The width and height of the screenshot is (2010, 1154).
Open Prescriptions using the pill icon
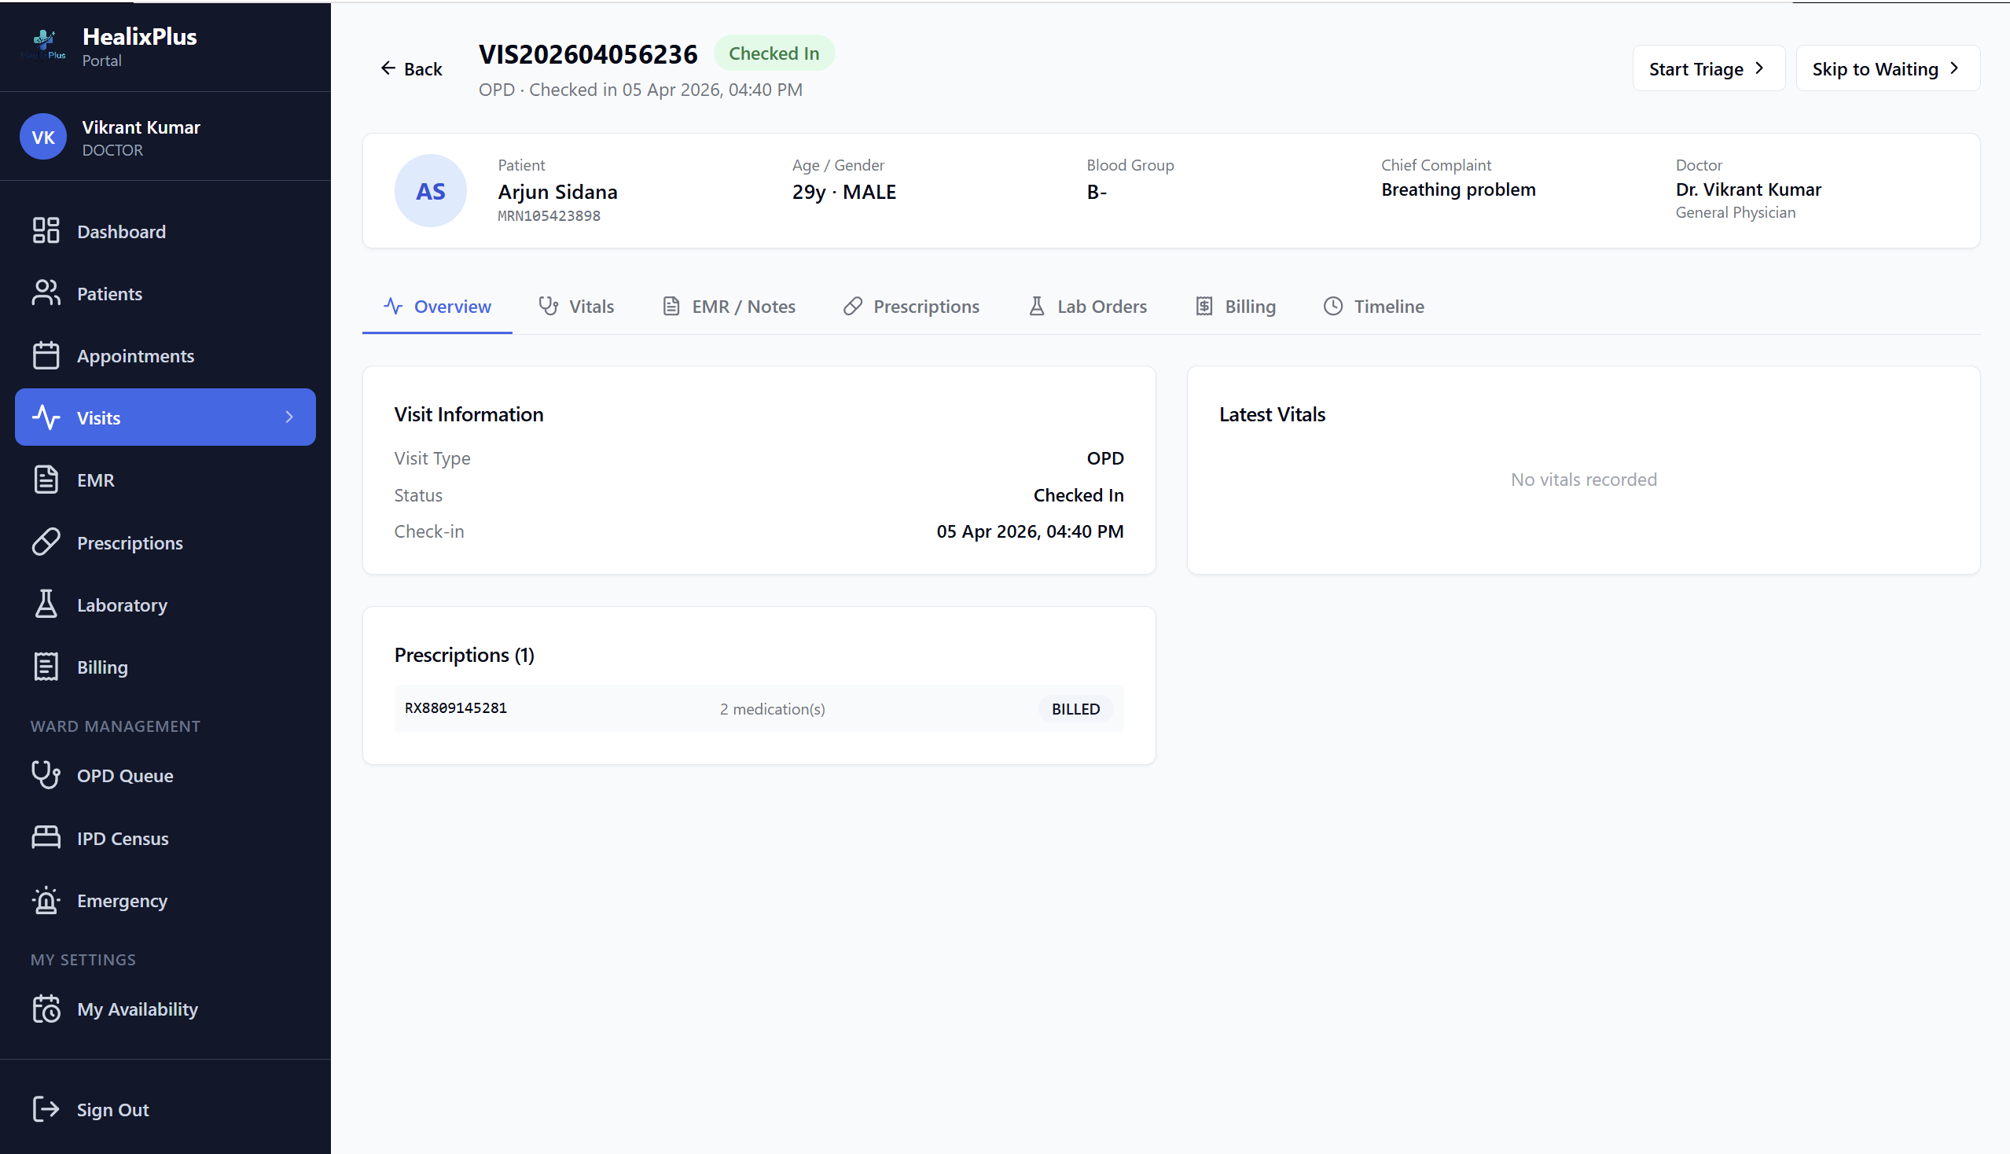click(x=45, y=542)
